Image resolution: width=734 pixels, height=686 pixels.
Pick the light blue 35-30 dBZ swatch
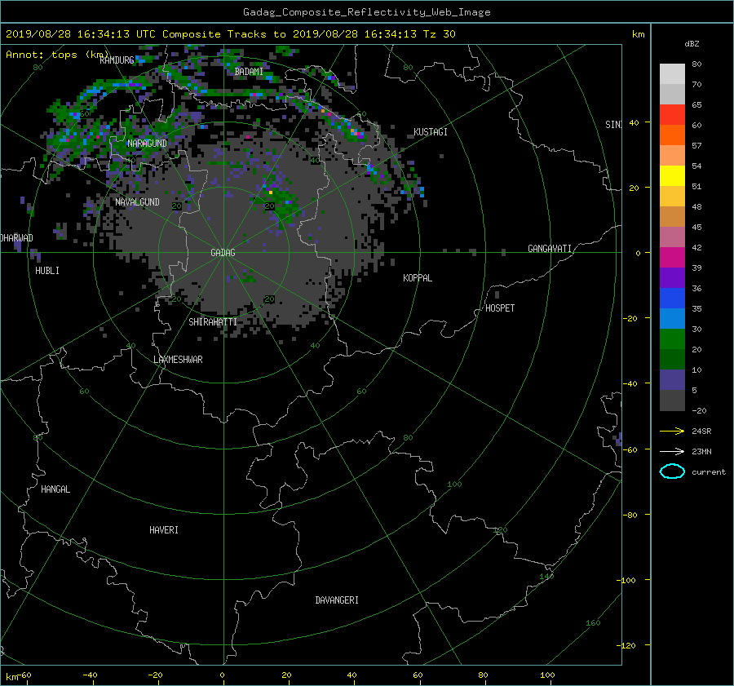[x=672, y=319]
